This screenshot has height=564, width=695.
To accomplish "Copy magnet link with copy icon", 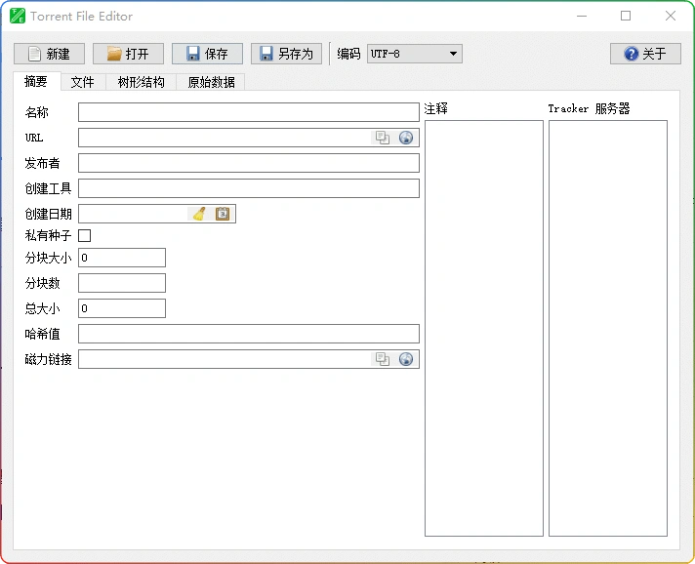I will tap(382, 359).
